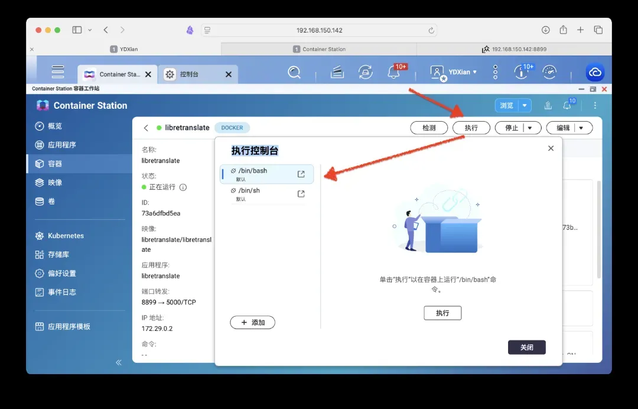
Task: Open Kubernetes in the sidebar
Action: 66,236
